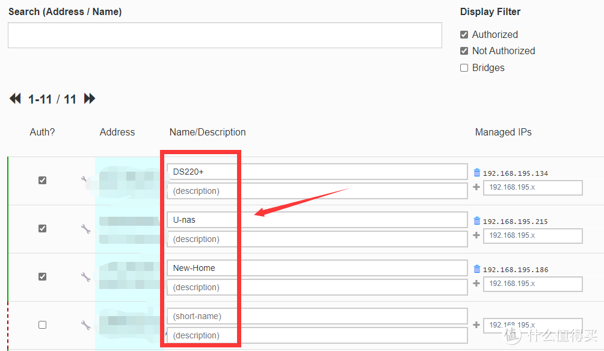Image resolution: width=604 pixels, height=351 pixels.
Task: Open wrench settings for New-Home member
Action: (x=85, y=277)
